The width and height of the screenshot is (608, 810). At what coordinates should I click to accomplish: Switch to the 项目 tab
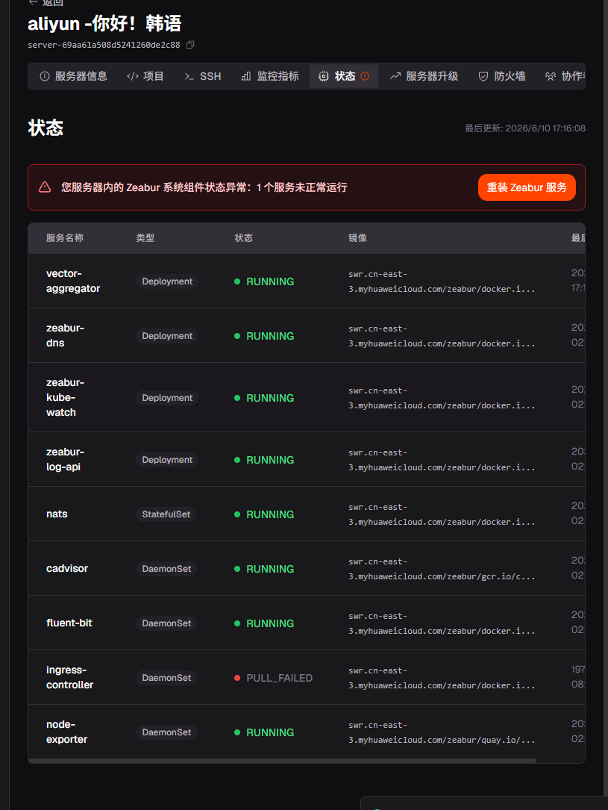[x=145, y=76]
